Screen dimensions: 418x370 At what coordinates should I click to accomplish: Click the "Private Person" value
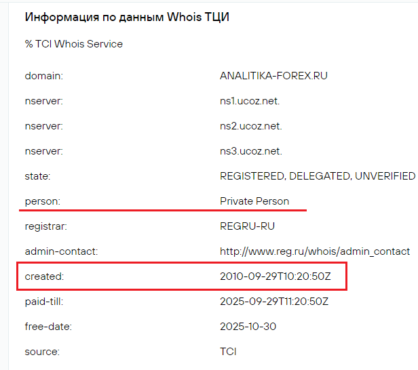point(254,201)
